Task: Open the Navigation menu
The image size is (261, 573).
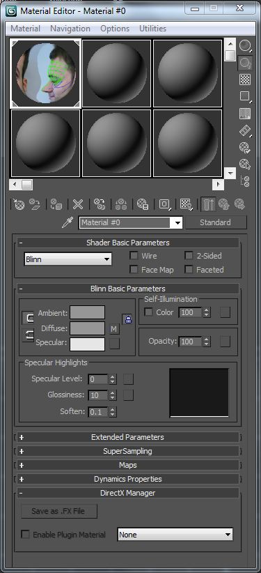Action: pyautogui.click(x=70, y=29)
